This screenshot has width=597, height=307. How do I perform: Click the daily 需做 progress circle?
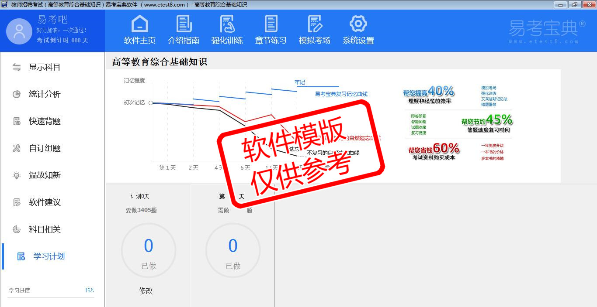[x=233, y=251]
